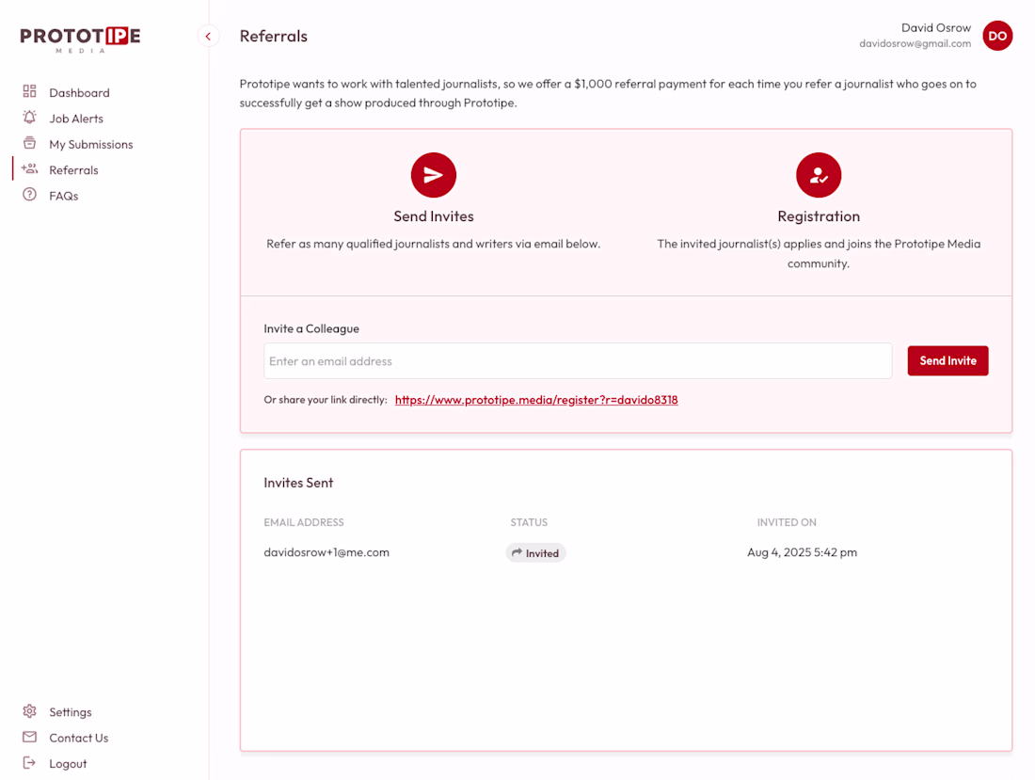Click the Send Invites paper plane icon
The height and width of the screenshot is (780, 1035).
tap(434, 175)
